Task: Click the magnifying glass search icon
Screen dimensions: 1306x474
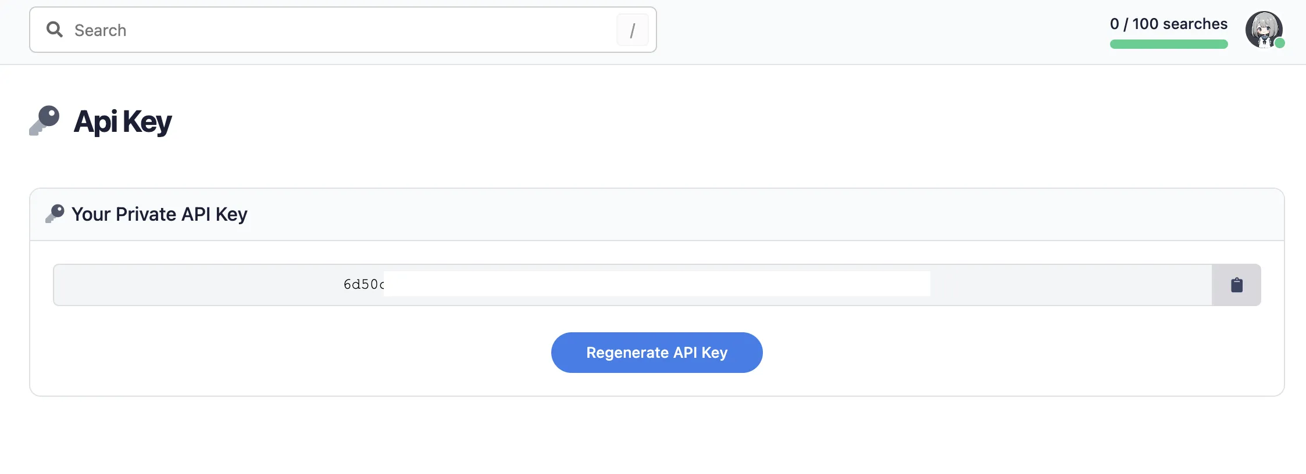Action: point(54,30)
